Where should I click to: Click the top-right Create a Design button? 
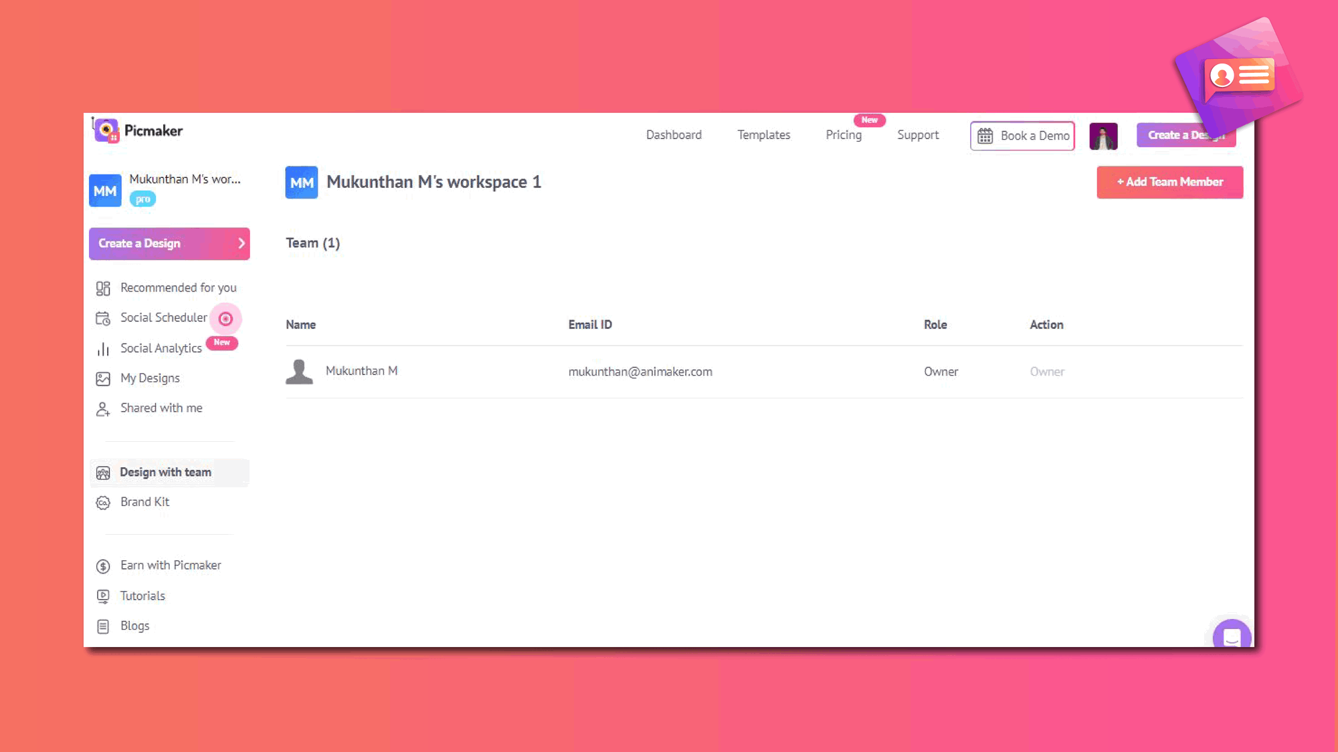(x=1186, y=135)
